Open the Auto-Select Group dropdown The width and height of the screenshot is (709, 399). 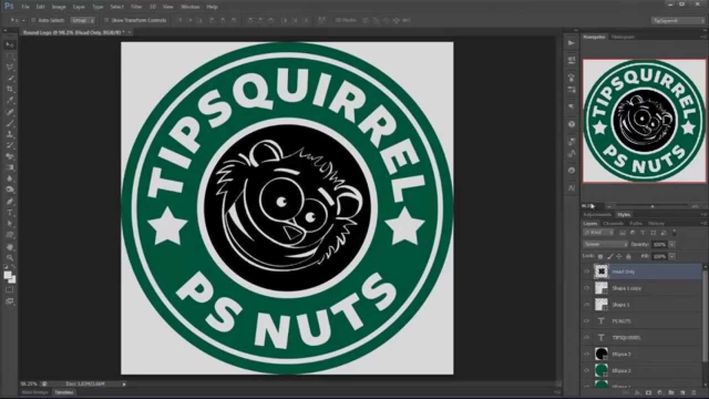pos(83,20)
